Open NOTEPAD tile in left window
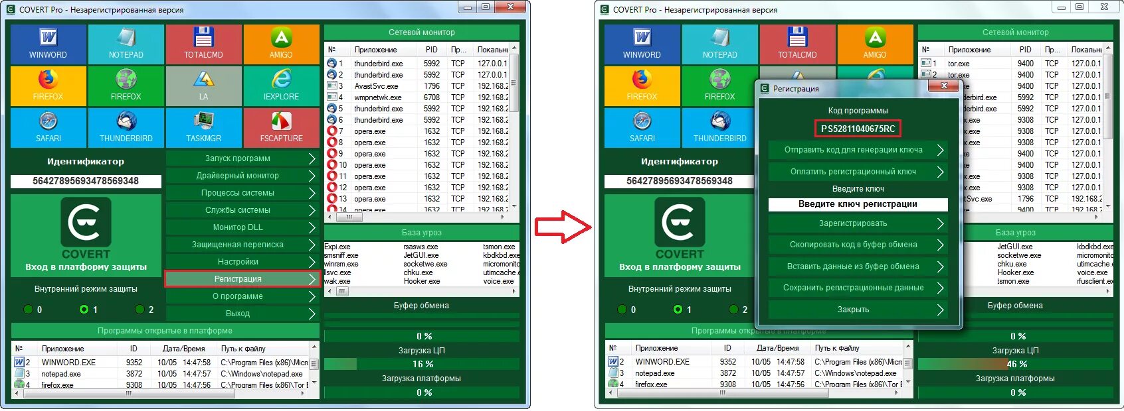Screen dimensions: 1124x411 tap(126, 44)
